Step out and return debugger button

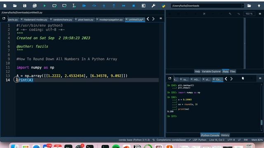(x=114, y=6)
